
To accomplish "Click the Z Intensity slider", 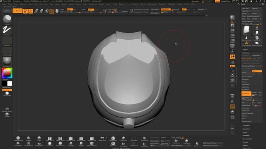I will point(91,12).
